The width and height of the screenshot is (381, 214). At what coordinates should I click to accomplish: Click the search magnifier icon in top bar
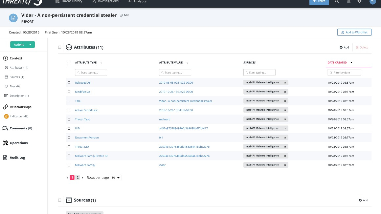click(x=337, y=2)
